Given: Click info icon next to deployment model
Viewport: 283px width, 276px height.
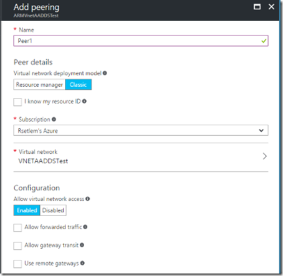Looking at the screenshot, I should tap(105, 73).
